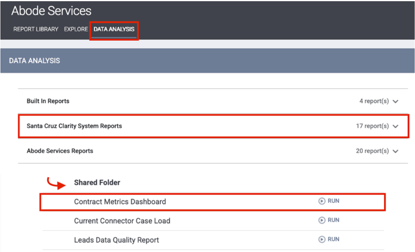Expand the Built In Reports chevron
The width and height of the screenshot is (415, 252).
[x=395, y=101]
